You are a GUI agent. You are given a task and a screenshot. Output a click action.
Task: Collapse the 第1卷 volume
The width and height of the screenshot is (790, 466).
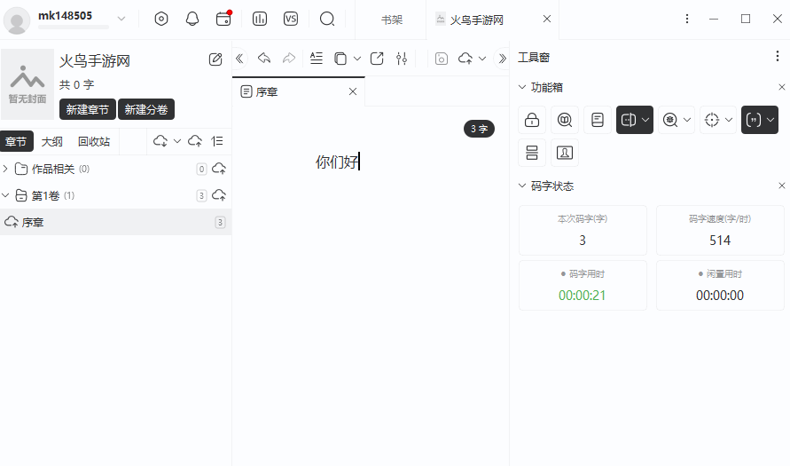[5, 195]
